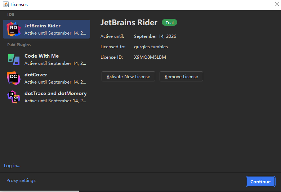Select the dotCover plugin entry

pos(46,78)
